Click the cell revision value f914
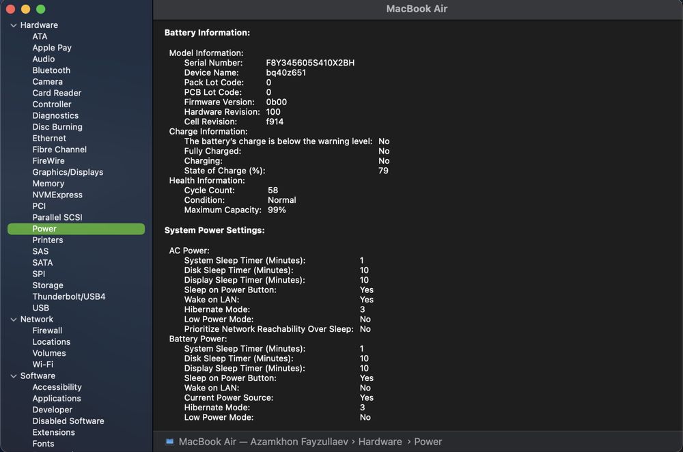The width and height of the screenshot is (683, 452). coord(275,122)
